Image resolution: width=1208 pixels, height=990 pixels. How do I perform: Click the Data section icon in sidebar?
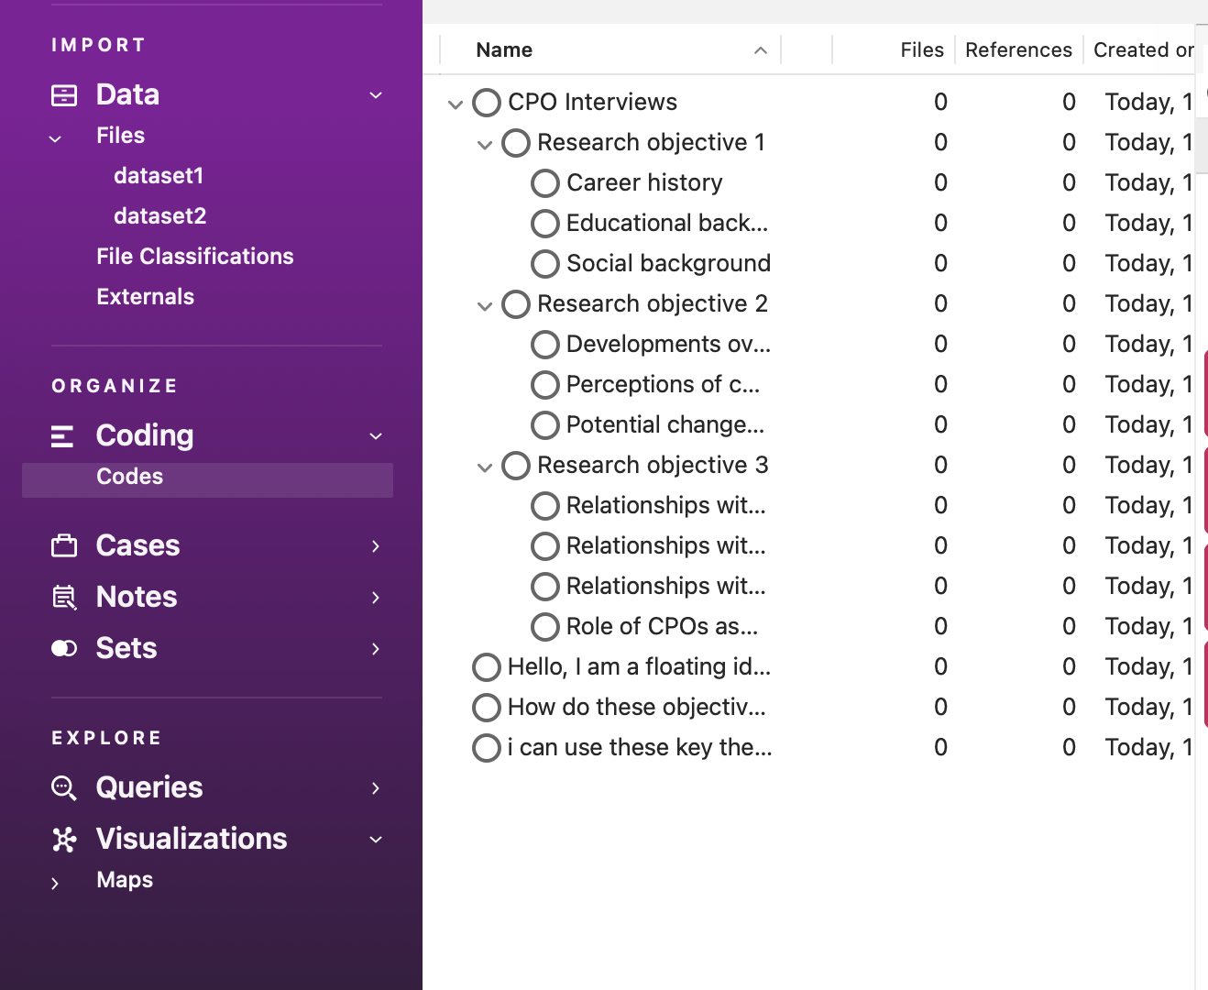(x=64, y=95)
